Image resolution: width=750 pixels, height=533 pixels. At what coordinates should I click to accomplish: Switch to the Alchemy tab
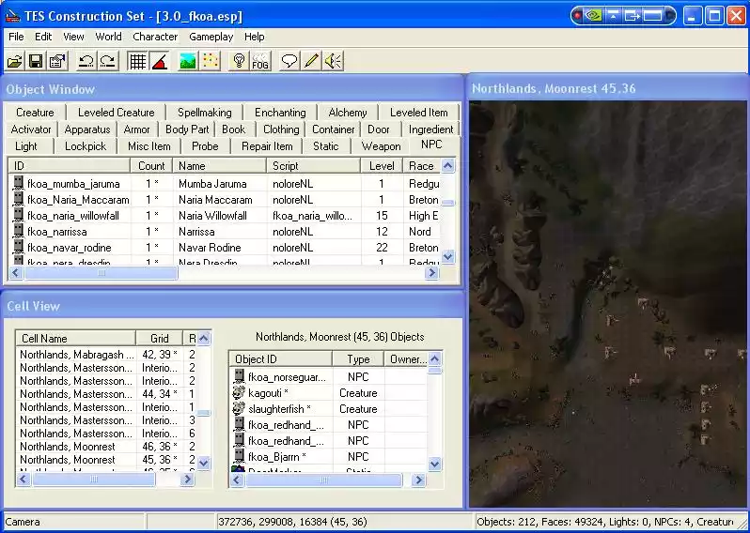pos(347,113)
